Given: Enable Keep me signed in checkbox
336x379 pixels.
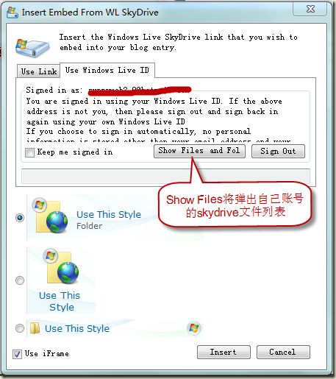Looking at the screenshot, I should 29,152.
